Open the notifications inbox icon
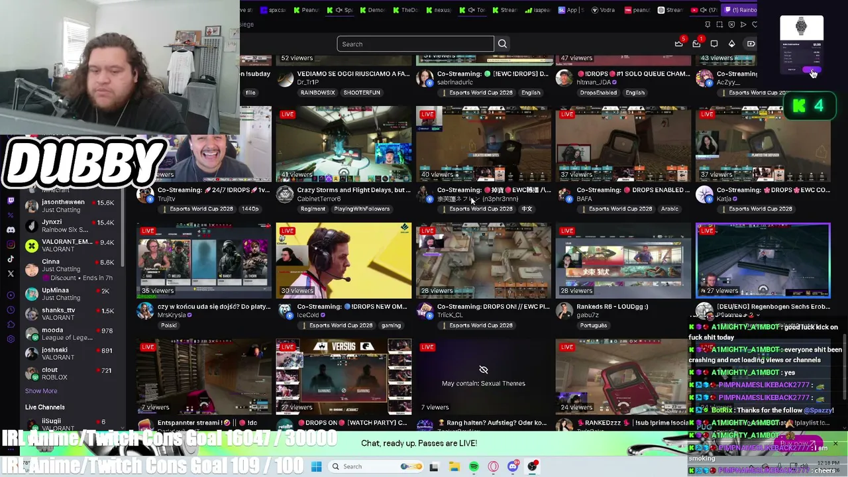The height and width of the screenshot is (477, 848). pyautogui.click(x=696, y=44)
